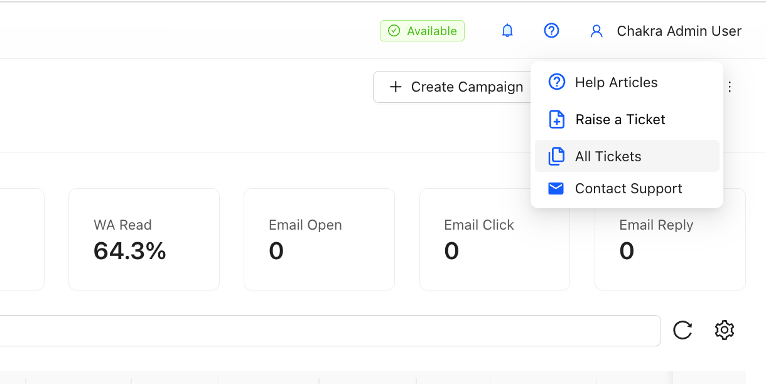
Task: Refresh the campaign list
Action: [682, 330]
